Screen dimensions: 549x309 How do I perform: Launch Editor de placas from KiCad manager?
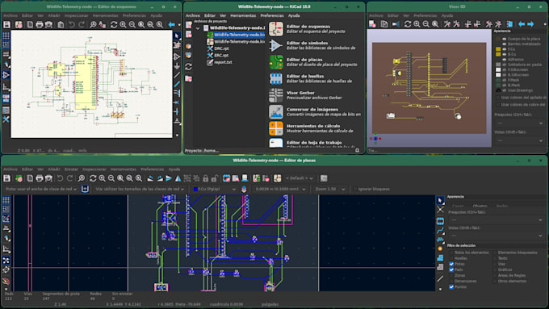click(276, 62)
